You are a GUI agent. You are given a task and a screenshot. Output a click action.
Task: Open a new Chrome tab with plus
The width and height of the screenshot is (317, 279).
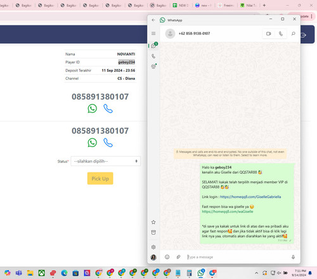[264, 5]
